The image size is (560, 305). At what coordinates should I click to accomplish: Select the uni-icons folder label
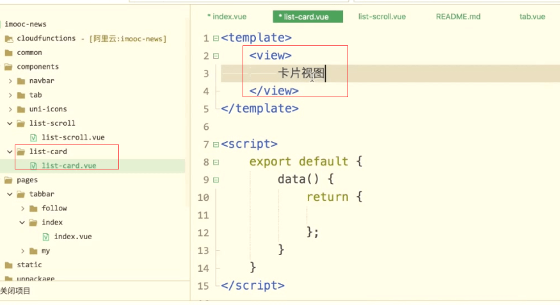(48, 109)
